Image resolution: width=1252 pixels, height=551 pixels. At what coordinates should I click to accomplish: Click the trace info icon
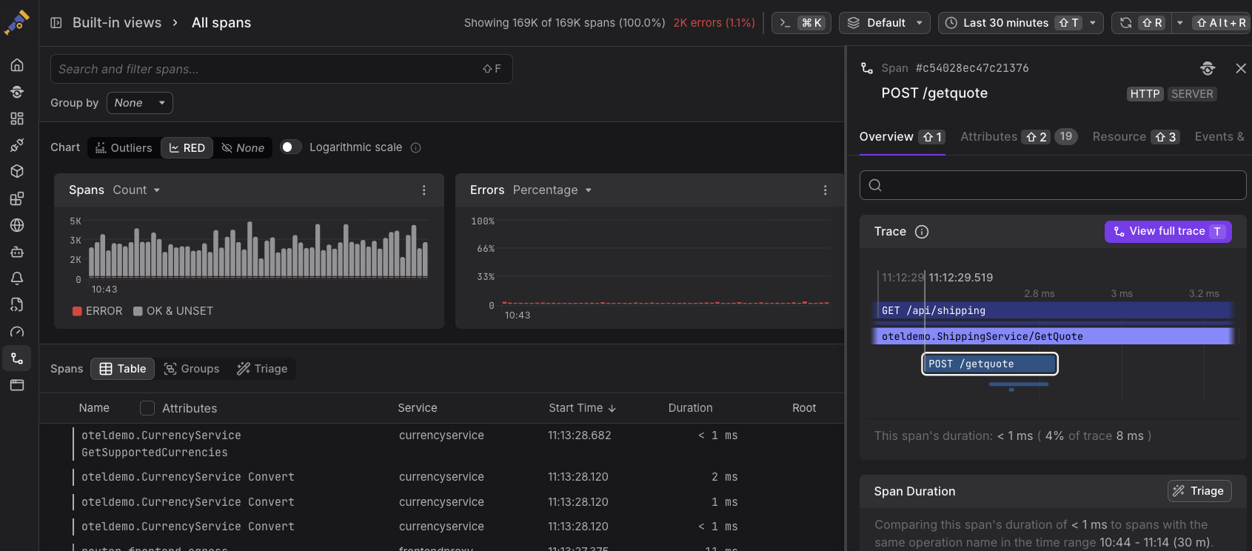[x=922, y=232]
